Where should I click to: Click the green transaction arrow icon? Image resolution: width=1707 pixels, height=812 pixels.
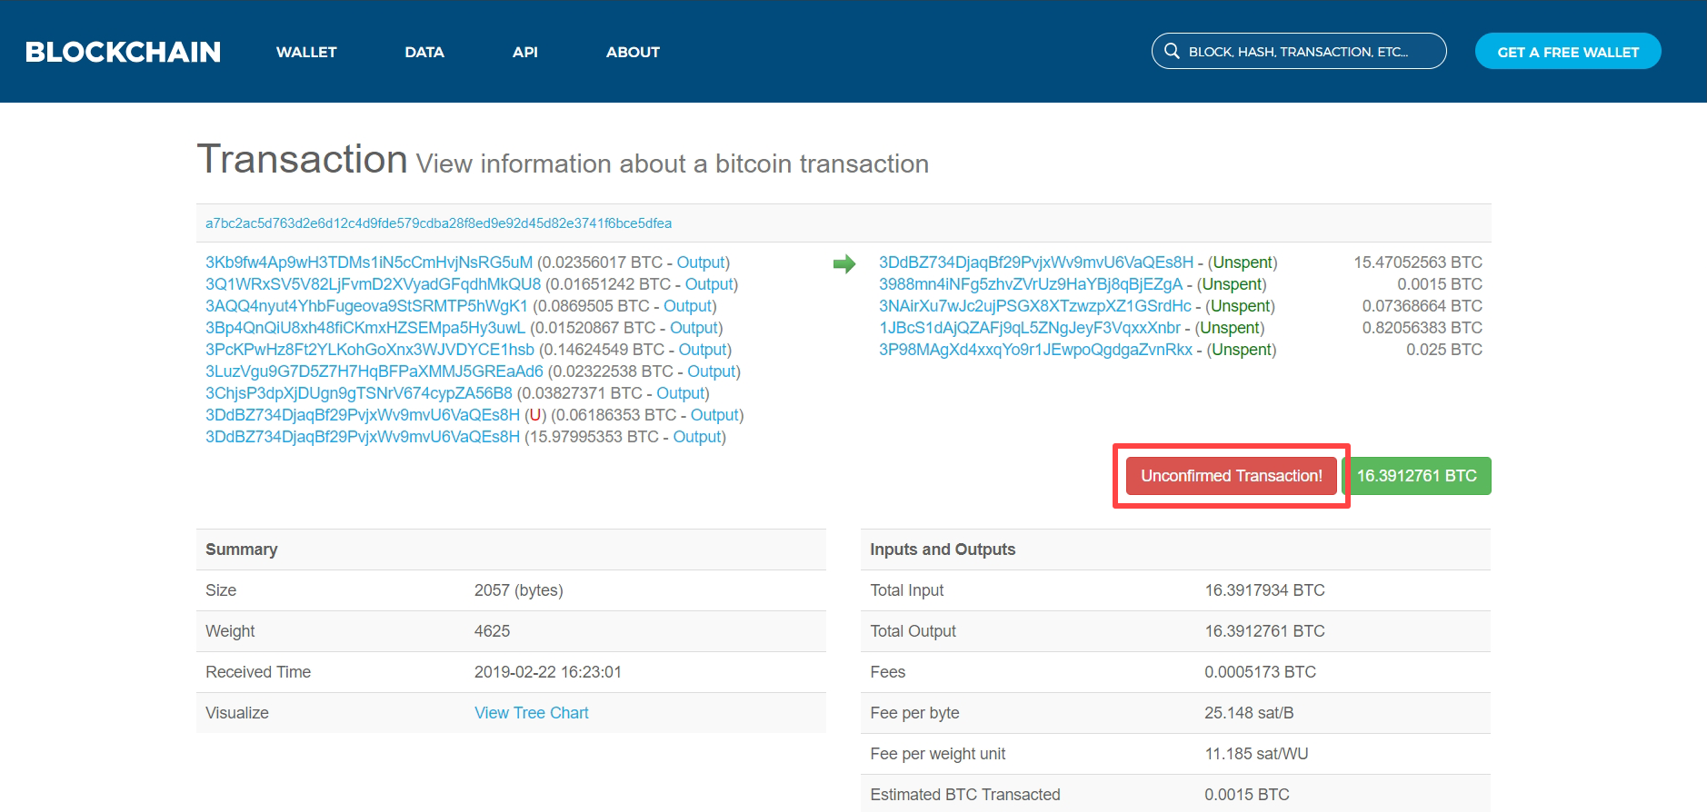pyautogui.click(x=844, y=263)
